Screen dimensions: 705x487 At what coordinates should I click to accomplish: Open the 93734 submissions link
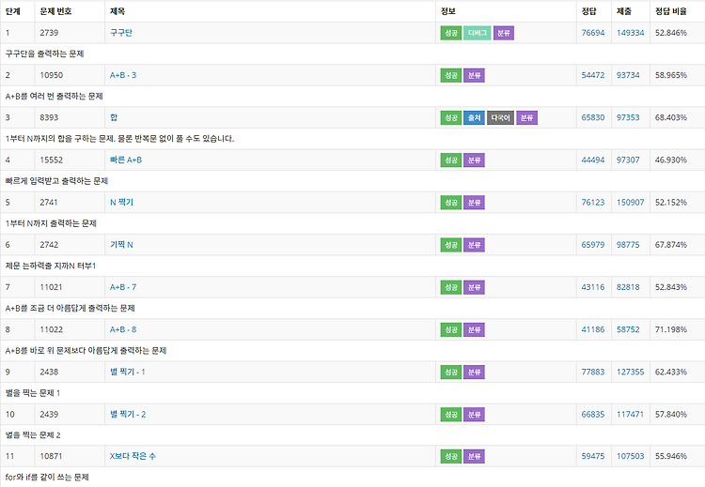(x=628, y=75)
